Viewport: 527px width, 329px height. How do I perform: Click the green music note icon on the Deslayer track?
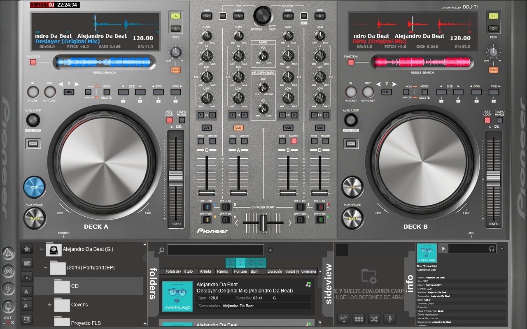308,284
